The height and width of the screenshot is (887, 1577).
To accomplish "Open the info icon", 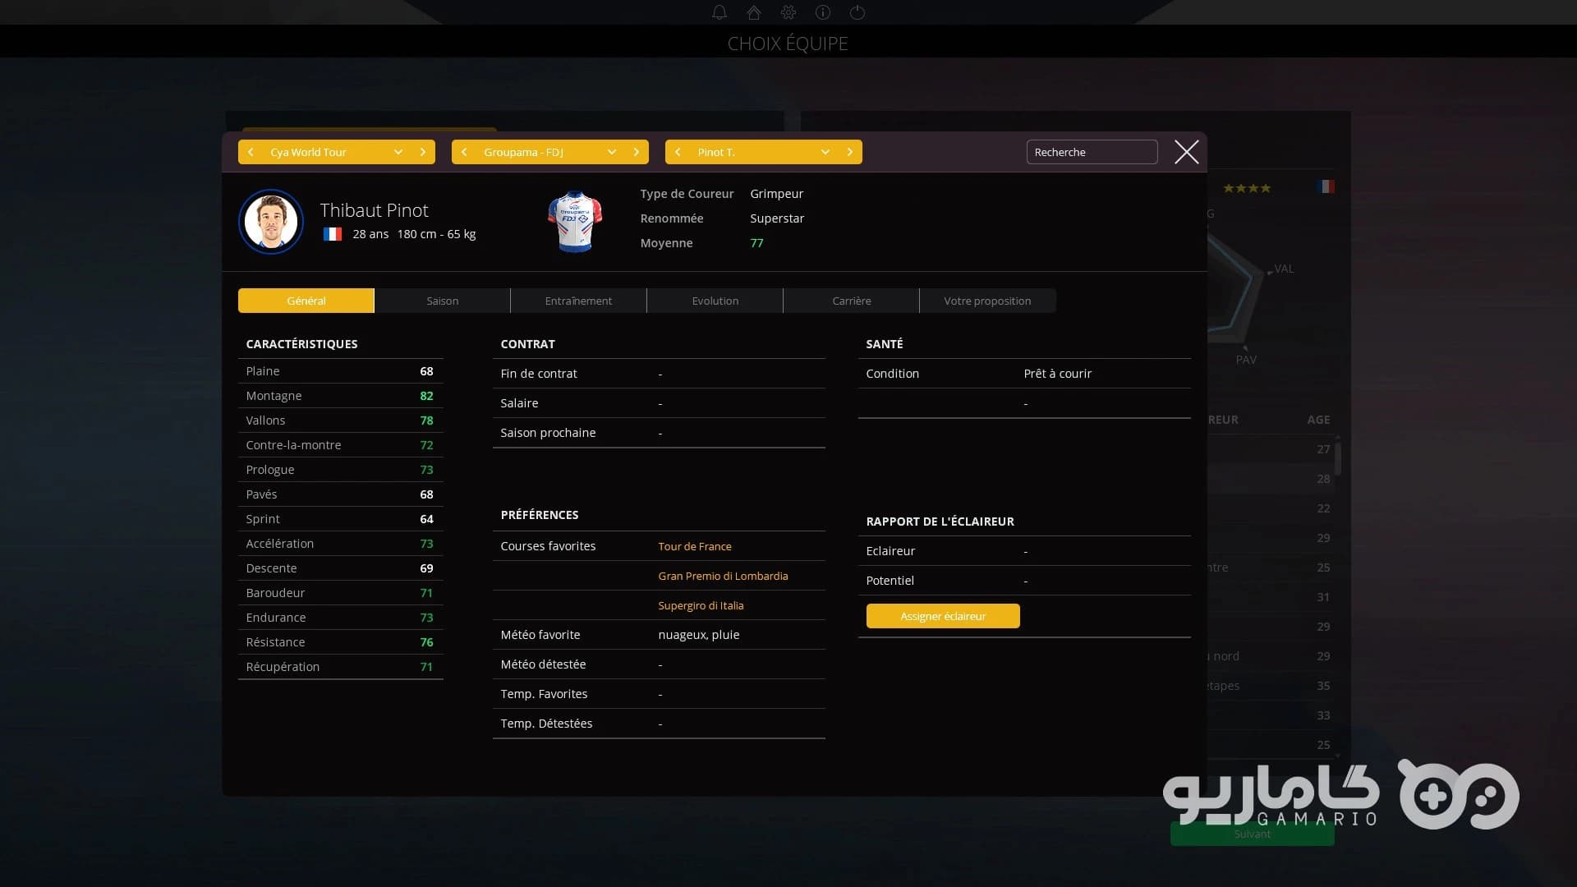I will 823,12.
